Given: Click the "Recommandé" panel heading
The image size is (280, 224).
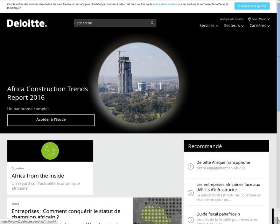Looking at the screenshot, I should (205, 146).
